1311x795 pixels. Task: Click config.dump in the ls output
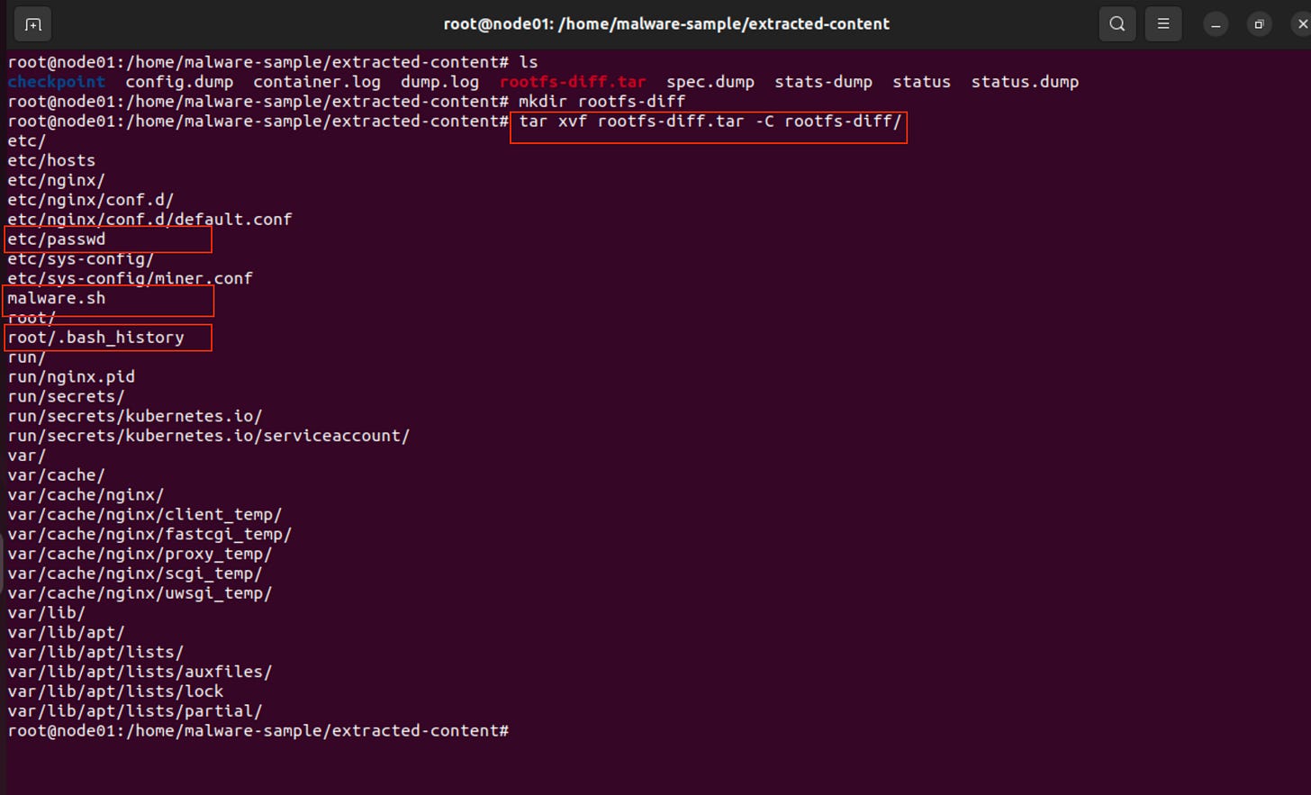click(x=179, y=82)
